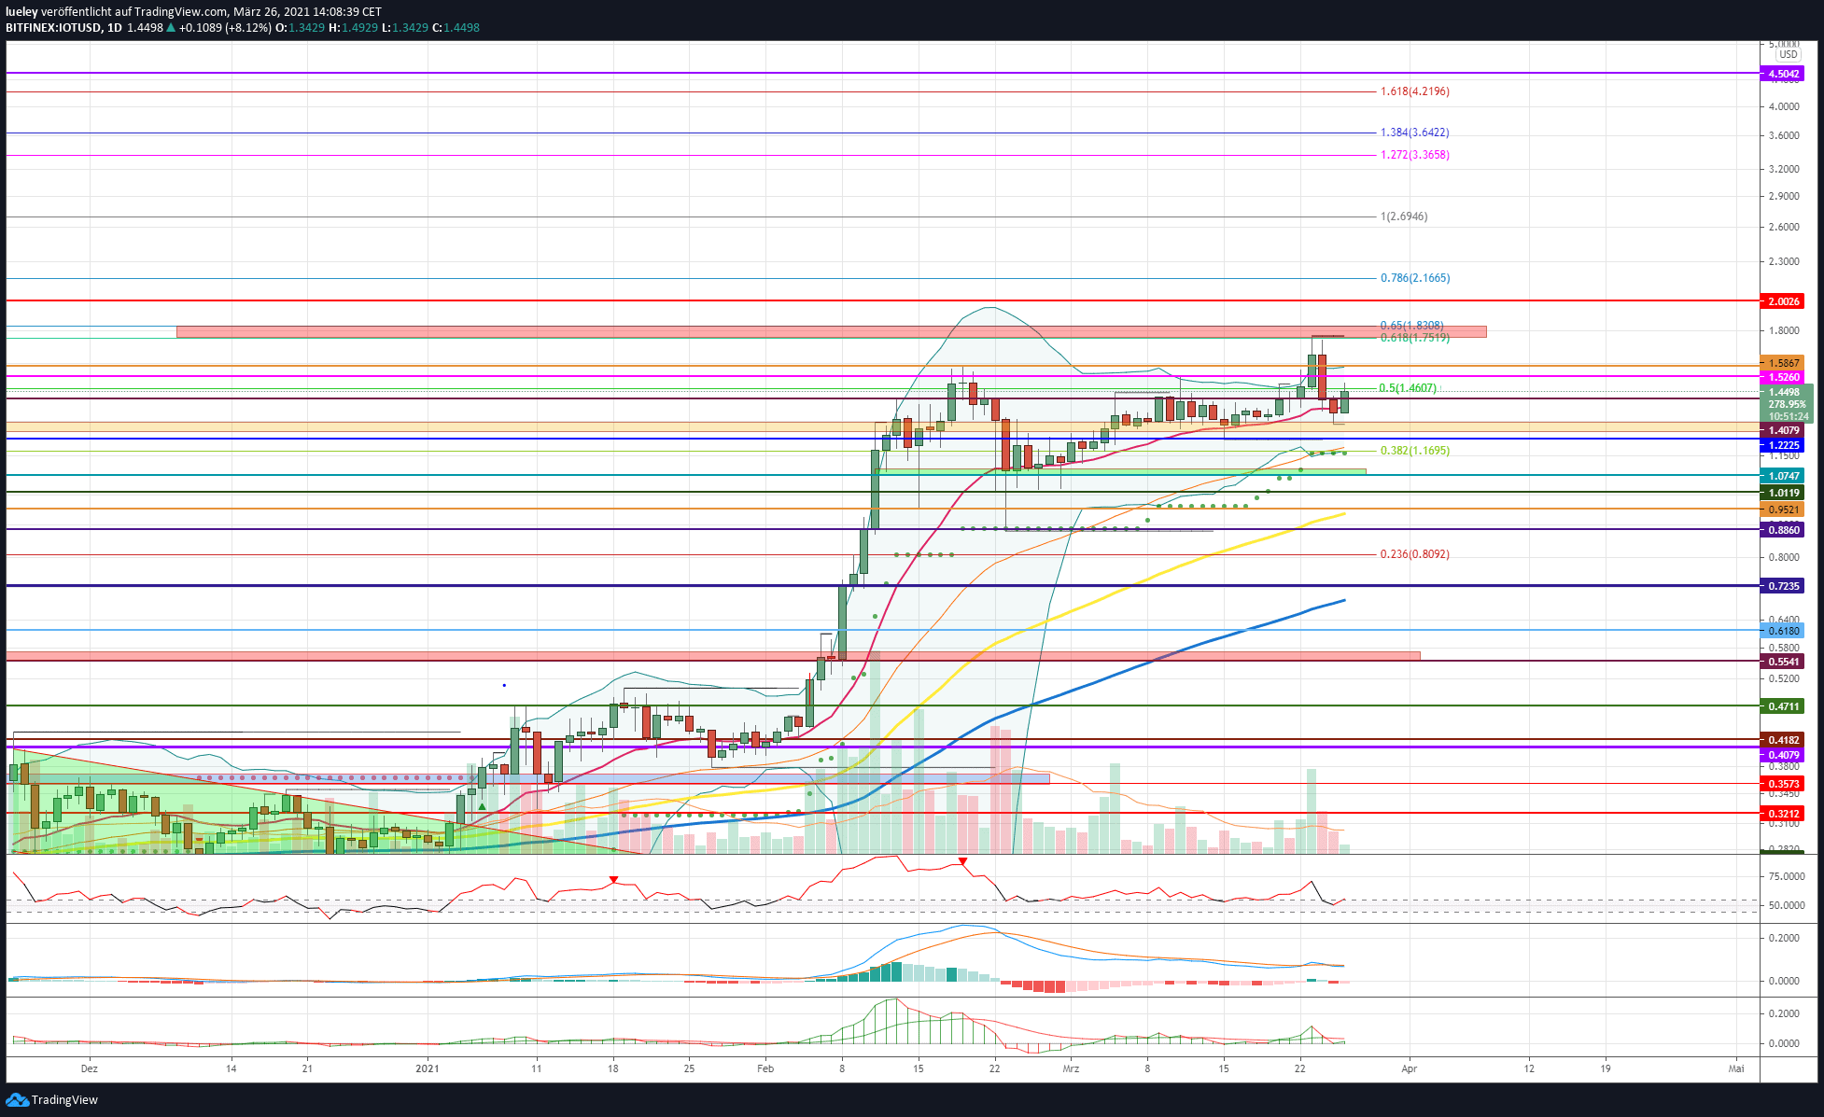Viewport: 1824px width, 1117px height.
Task: Click the Mai mark on time axis
Action: point(1736,1068)
